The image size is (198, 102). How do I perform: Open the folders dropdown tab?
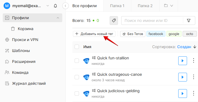pos(169,6)
